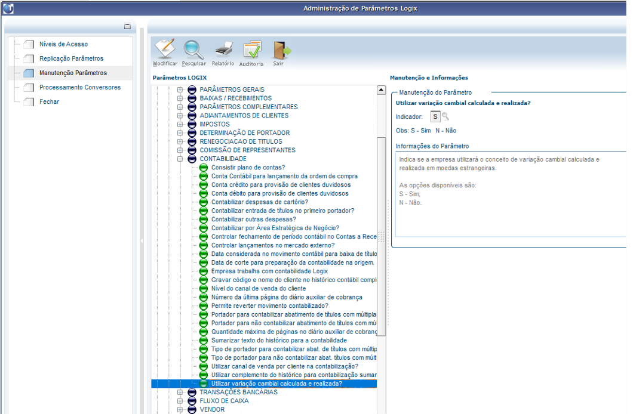Click the dark circle icon of CONTABILIDADE
633x414 pixels.
coord(192,159)
